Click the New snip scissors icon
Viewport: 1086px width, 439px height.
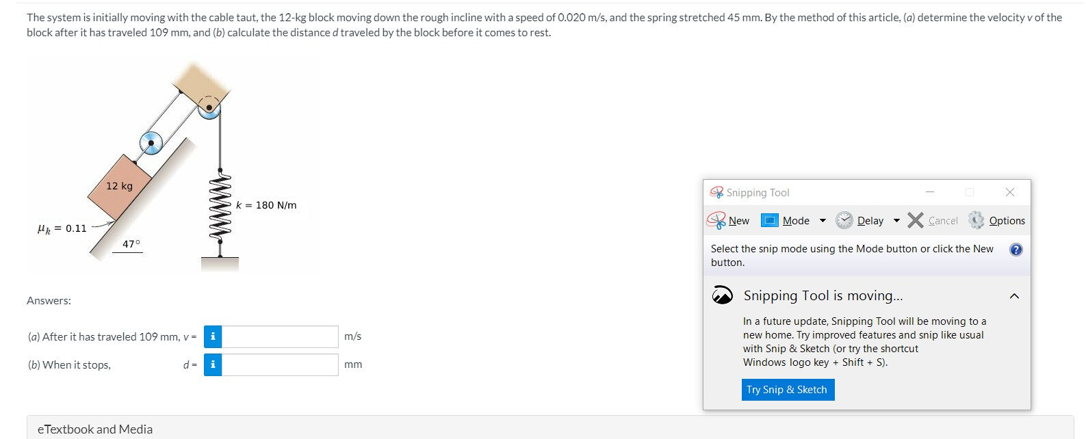716,220
